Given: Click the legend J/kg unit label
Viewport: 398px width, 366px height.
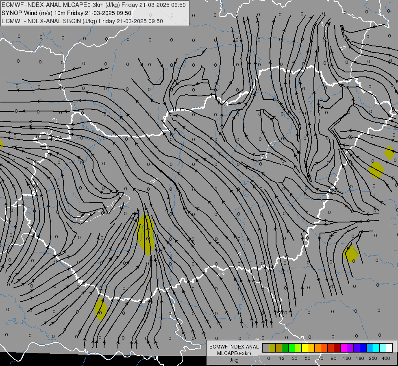Looking at the screenshot, I should (x=234, y=360).
